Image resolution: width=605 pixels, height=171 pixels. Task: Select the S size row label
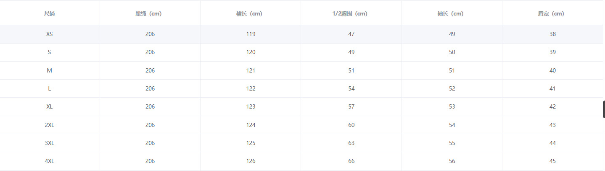49,52
